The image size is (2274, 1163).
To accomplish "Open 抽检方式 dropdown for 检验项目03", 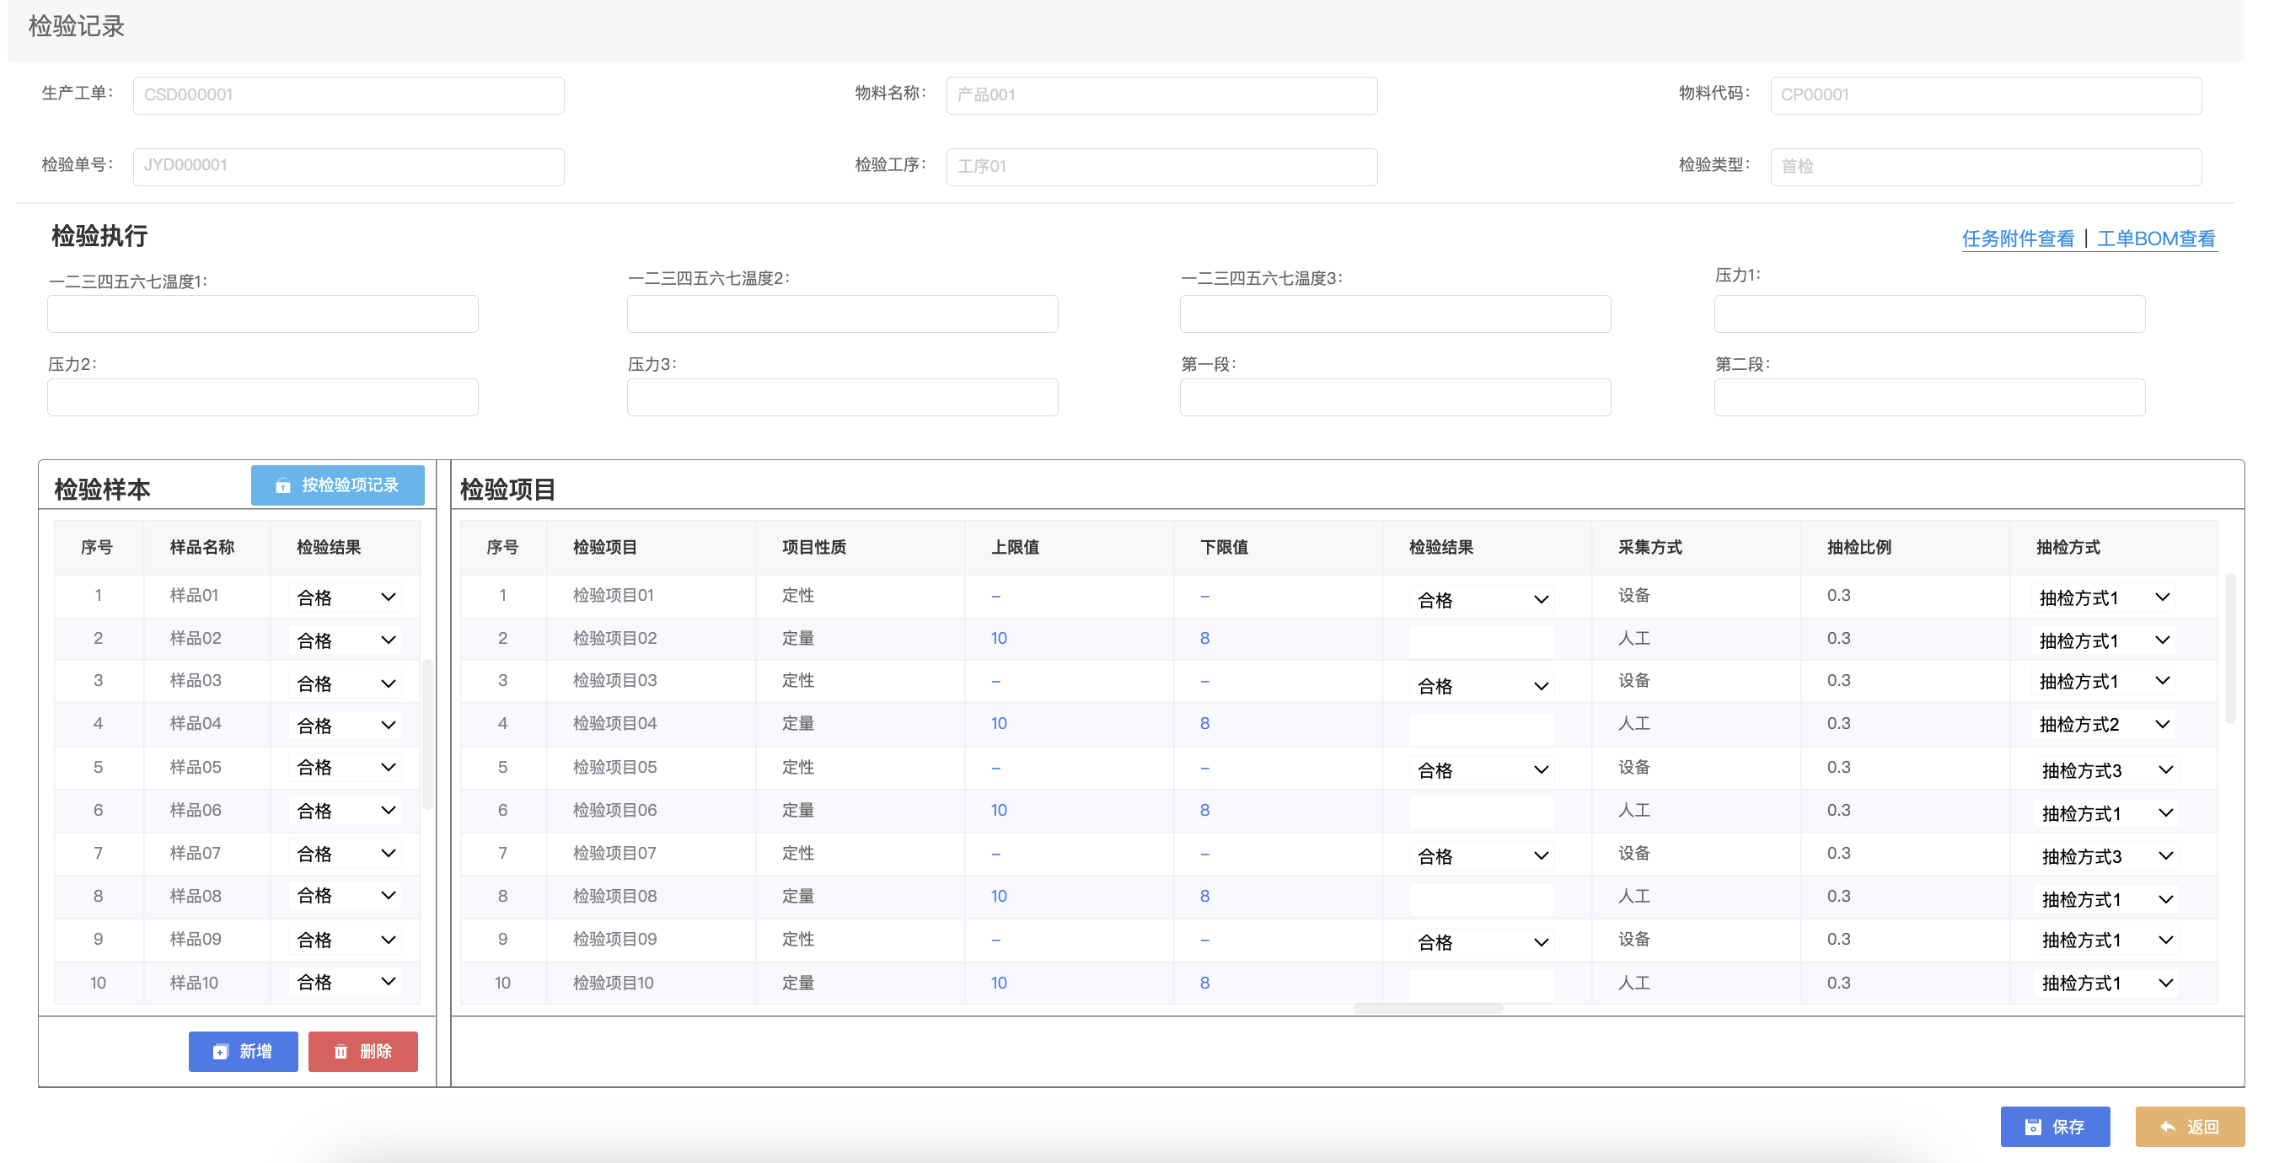I will tap(2103, 681).
